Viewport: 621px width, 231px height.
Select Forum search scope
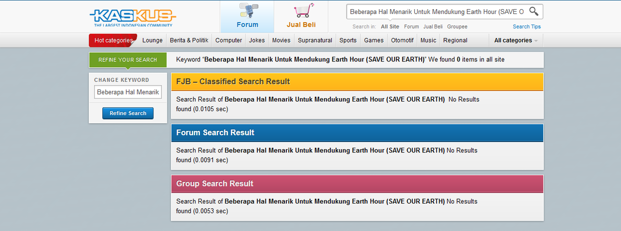click(x=411, y=27)
